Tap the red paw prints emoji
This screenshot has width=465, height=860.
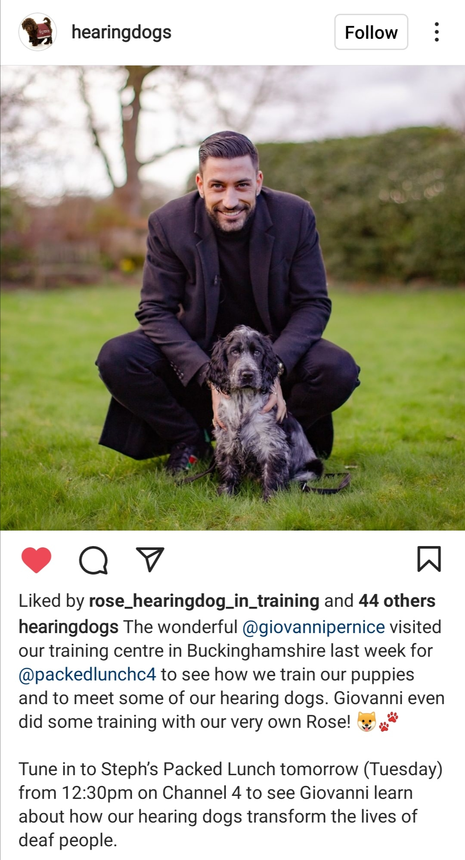point(388,721)
